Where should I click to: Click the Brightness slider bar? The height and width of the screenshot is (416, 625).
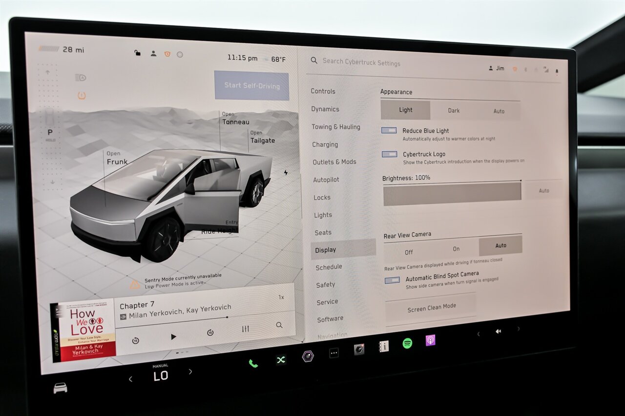point(452,194)
